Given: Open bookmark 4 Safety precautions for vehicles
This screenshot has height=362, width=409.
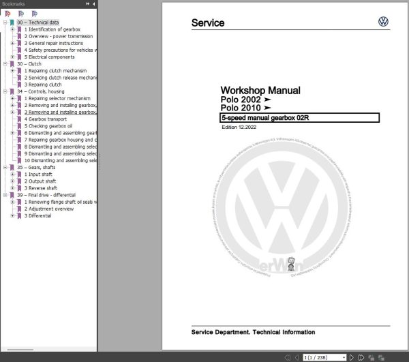Looking at the screenshot, I should point(61,50).
